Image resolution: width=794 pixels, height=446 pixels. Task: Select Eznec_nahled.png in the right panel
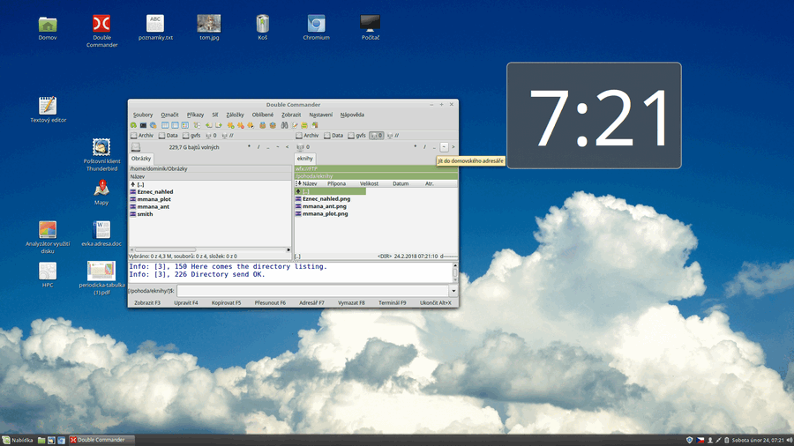click(326, 199)
